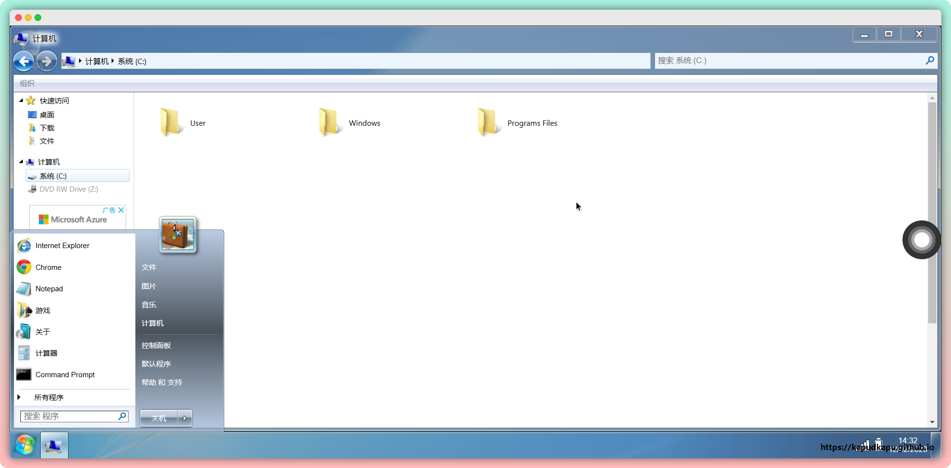The height and width of the screenshot is (468, 951).
Task: Expand 所有程序 all programs list
Action: 49,397
